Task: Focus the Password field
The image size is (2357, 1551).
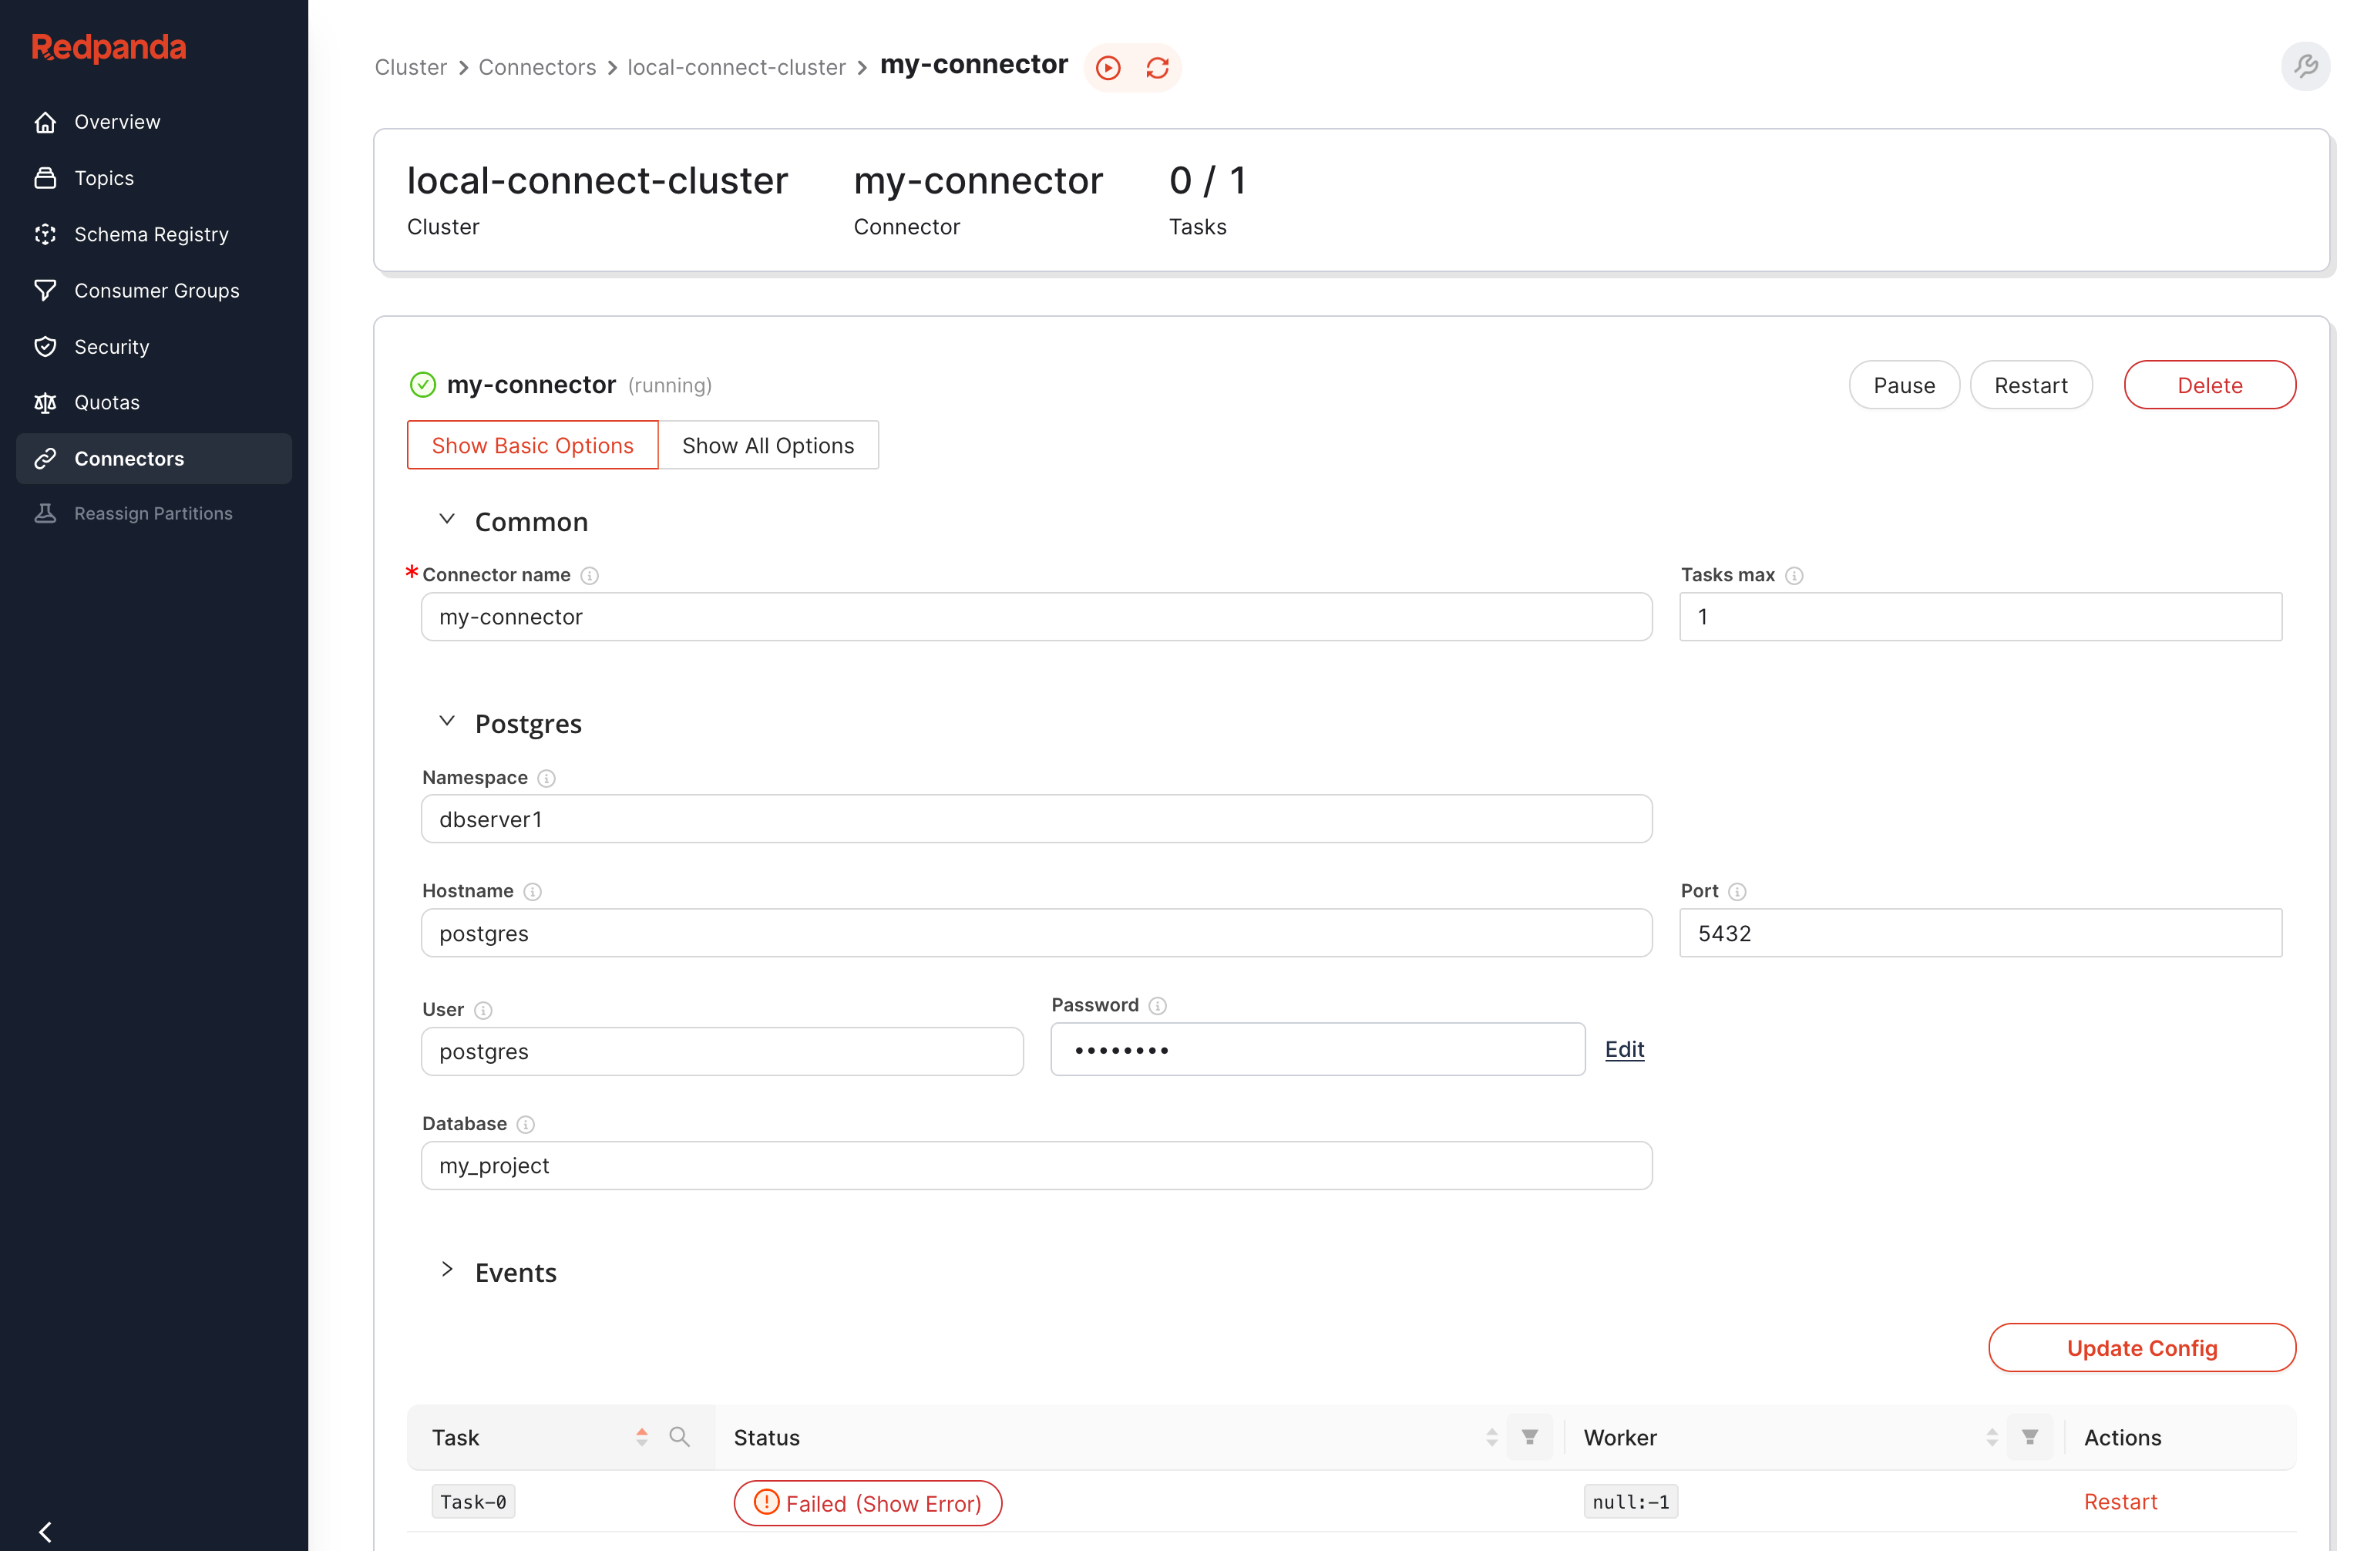Action: 1317,1049
